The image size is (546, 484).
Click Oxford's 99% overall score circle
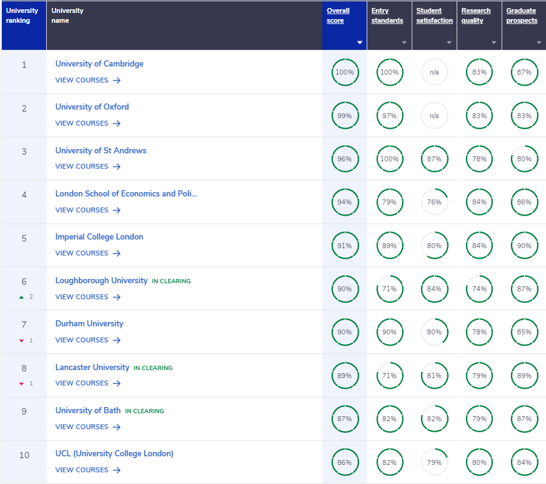pyautogui.click(x=344, y=116)
